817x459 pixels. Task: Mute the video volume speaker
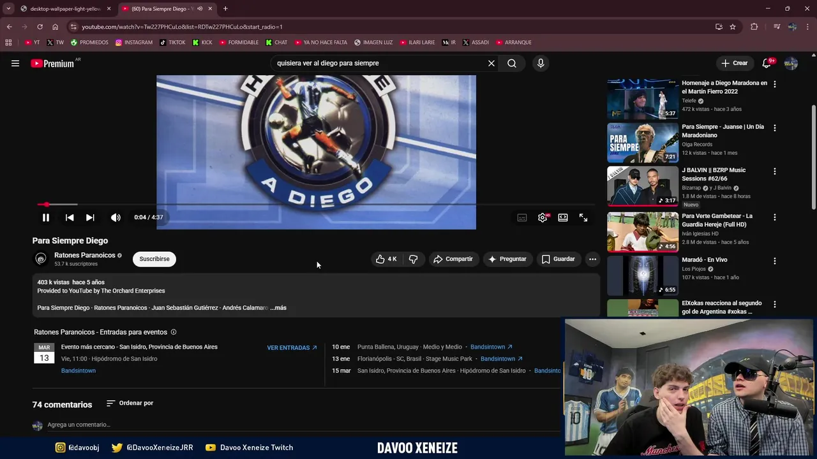click(116, 217)
